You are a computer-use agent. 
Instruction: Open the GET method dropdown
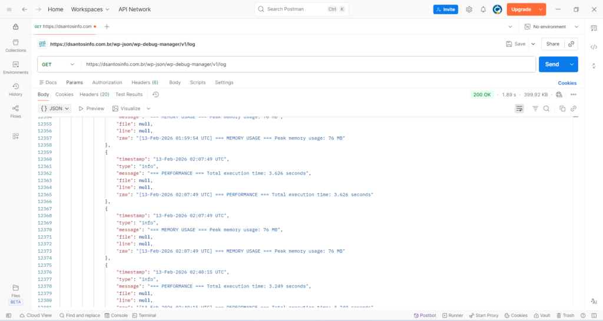click(58, 64)
